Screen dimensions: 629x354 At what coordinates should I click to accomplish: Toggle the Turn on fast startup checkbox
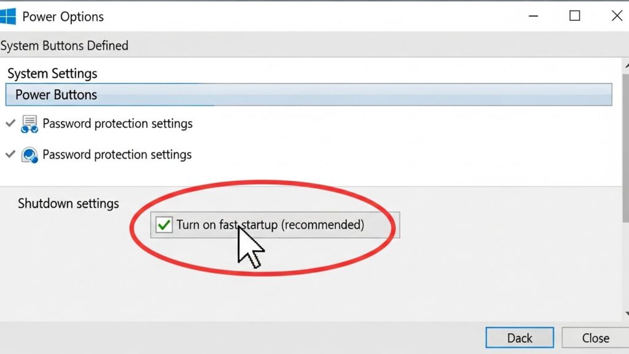(x=164, y=225)
